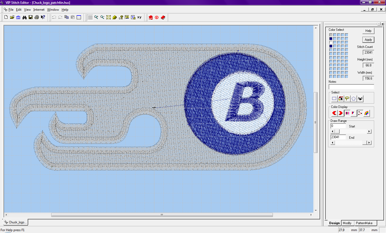Toggle the red-blue triangle color display button
Screen dimensions: 386x233
pos(354,113)
